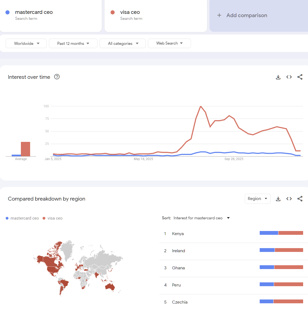Open the embed code for the region breakdown
Image resolution: width=308 pixels, height=309 pixels.
click(289, 199)
